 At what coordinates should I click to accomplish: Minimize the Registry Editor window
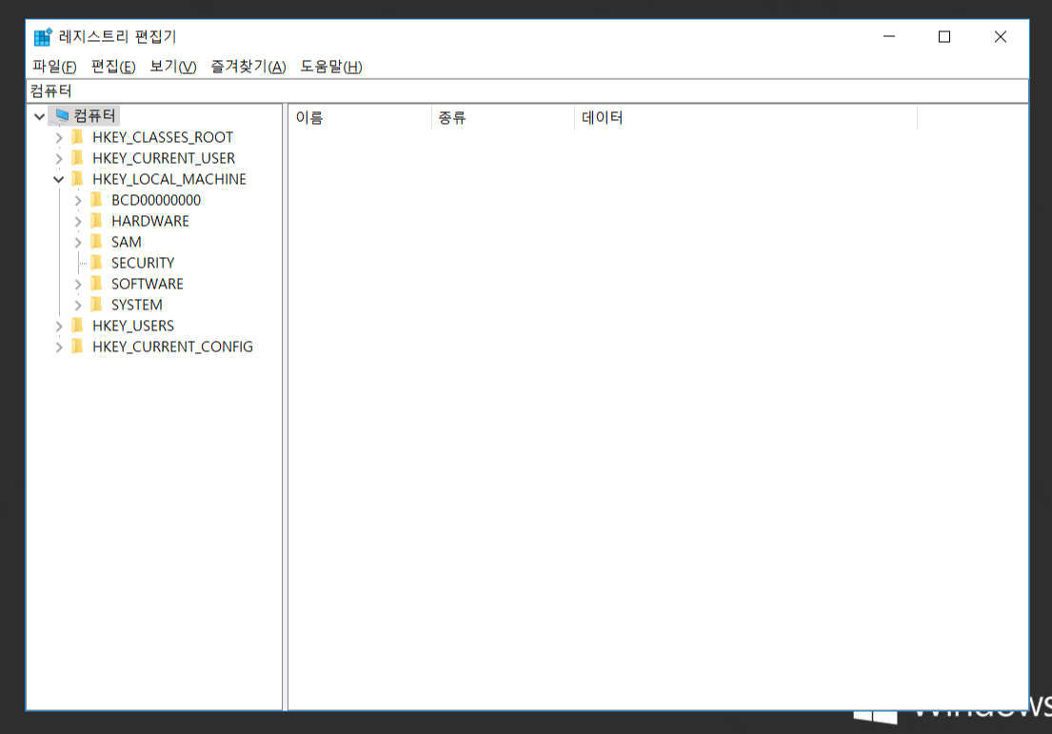click(889, 37)
